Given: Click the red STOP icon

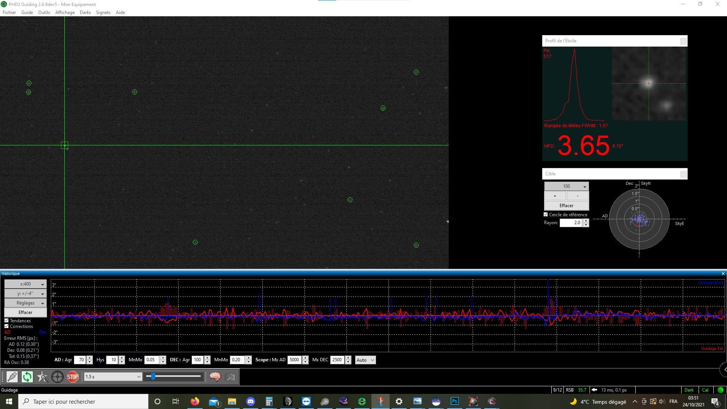Looking at the screenshot, I should click(x=73, y=377).
